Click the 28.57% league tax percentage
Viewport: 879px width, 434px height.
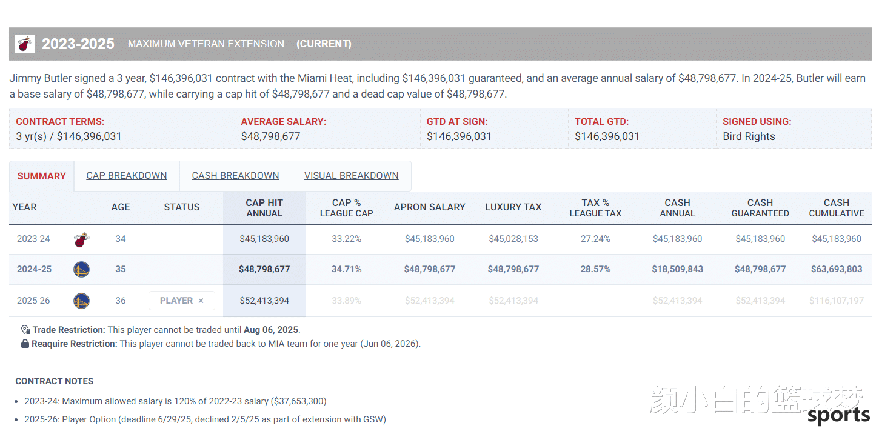coord(595,269)
